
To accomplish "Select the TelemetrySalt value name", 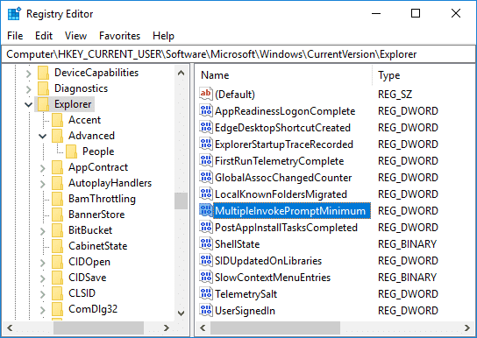I will [x=246, y=294].
